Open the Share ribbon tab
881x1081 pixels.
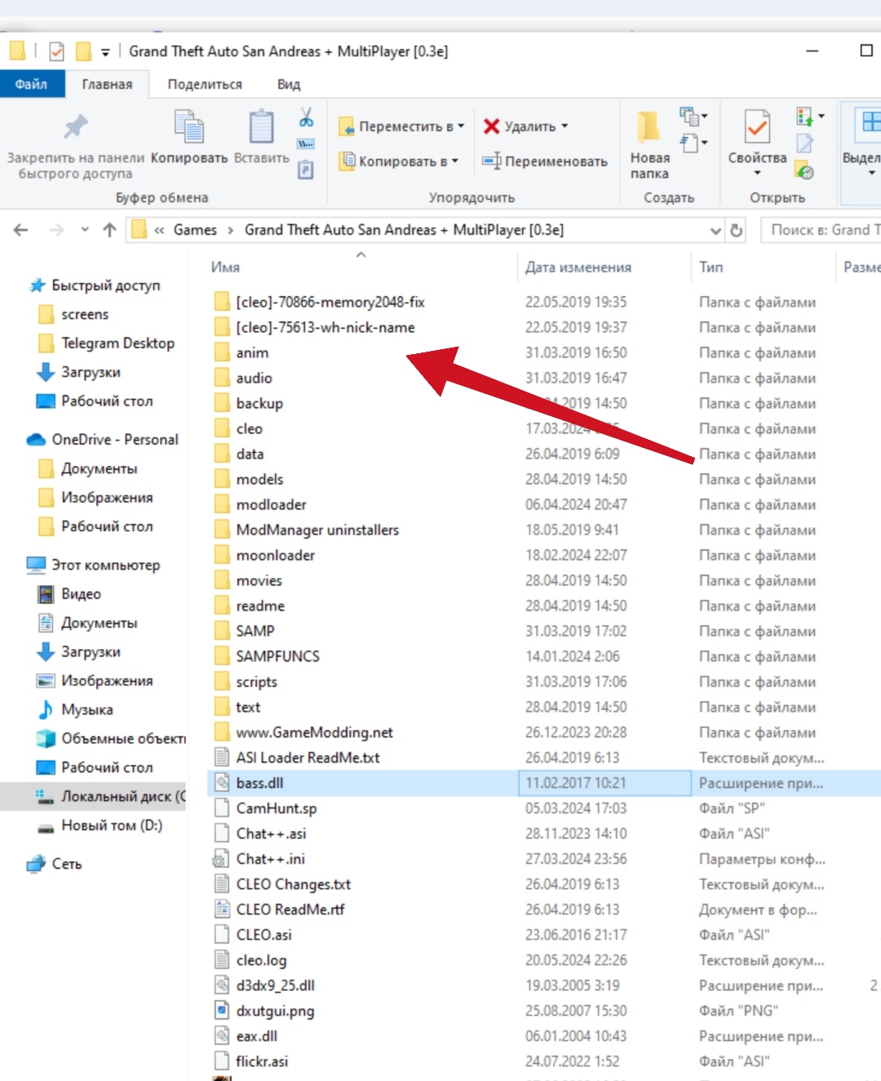click(205, 84)
